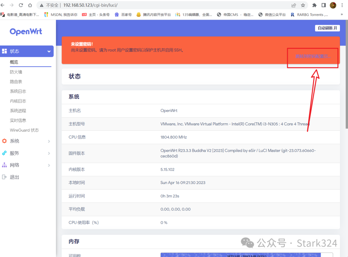Click the 网络 network icon in sidebar
This screenshot has height=257, width=348.
pyautogui.click(x=4, y=165)
